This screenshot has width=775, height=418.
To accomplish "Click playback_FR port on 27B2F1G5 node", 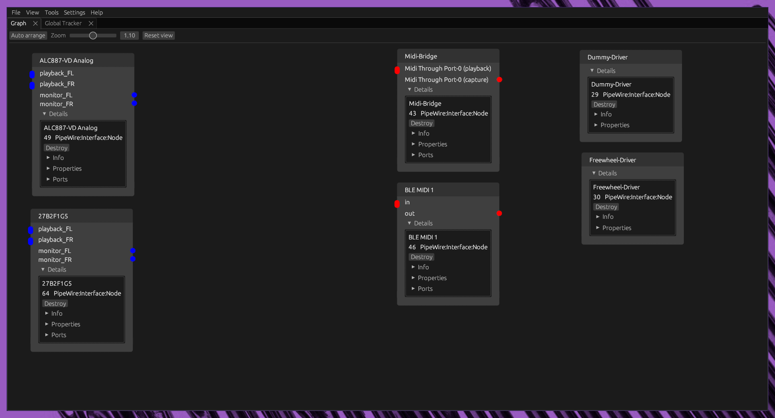I will pos(31,241).
